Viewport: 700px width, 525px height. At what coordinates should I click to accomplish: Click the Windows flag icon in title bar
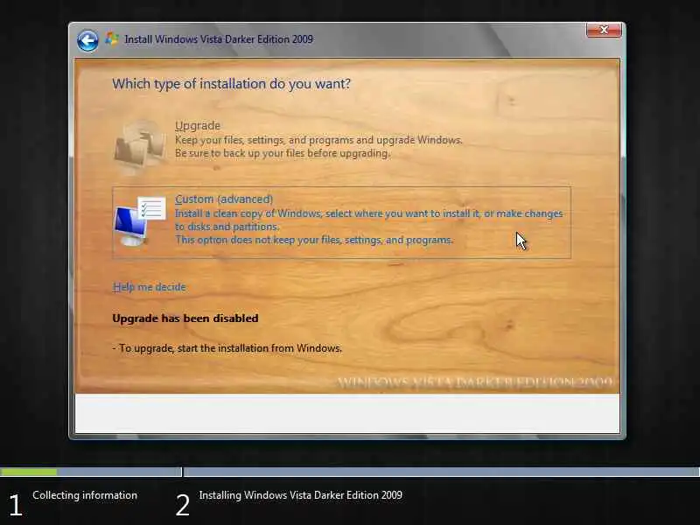(112, 38)
